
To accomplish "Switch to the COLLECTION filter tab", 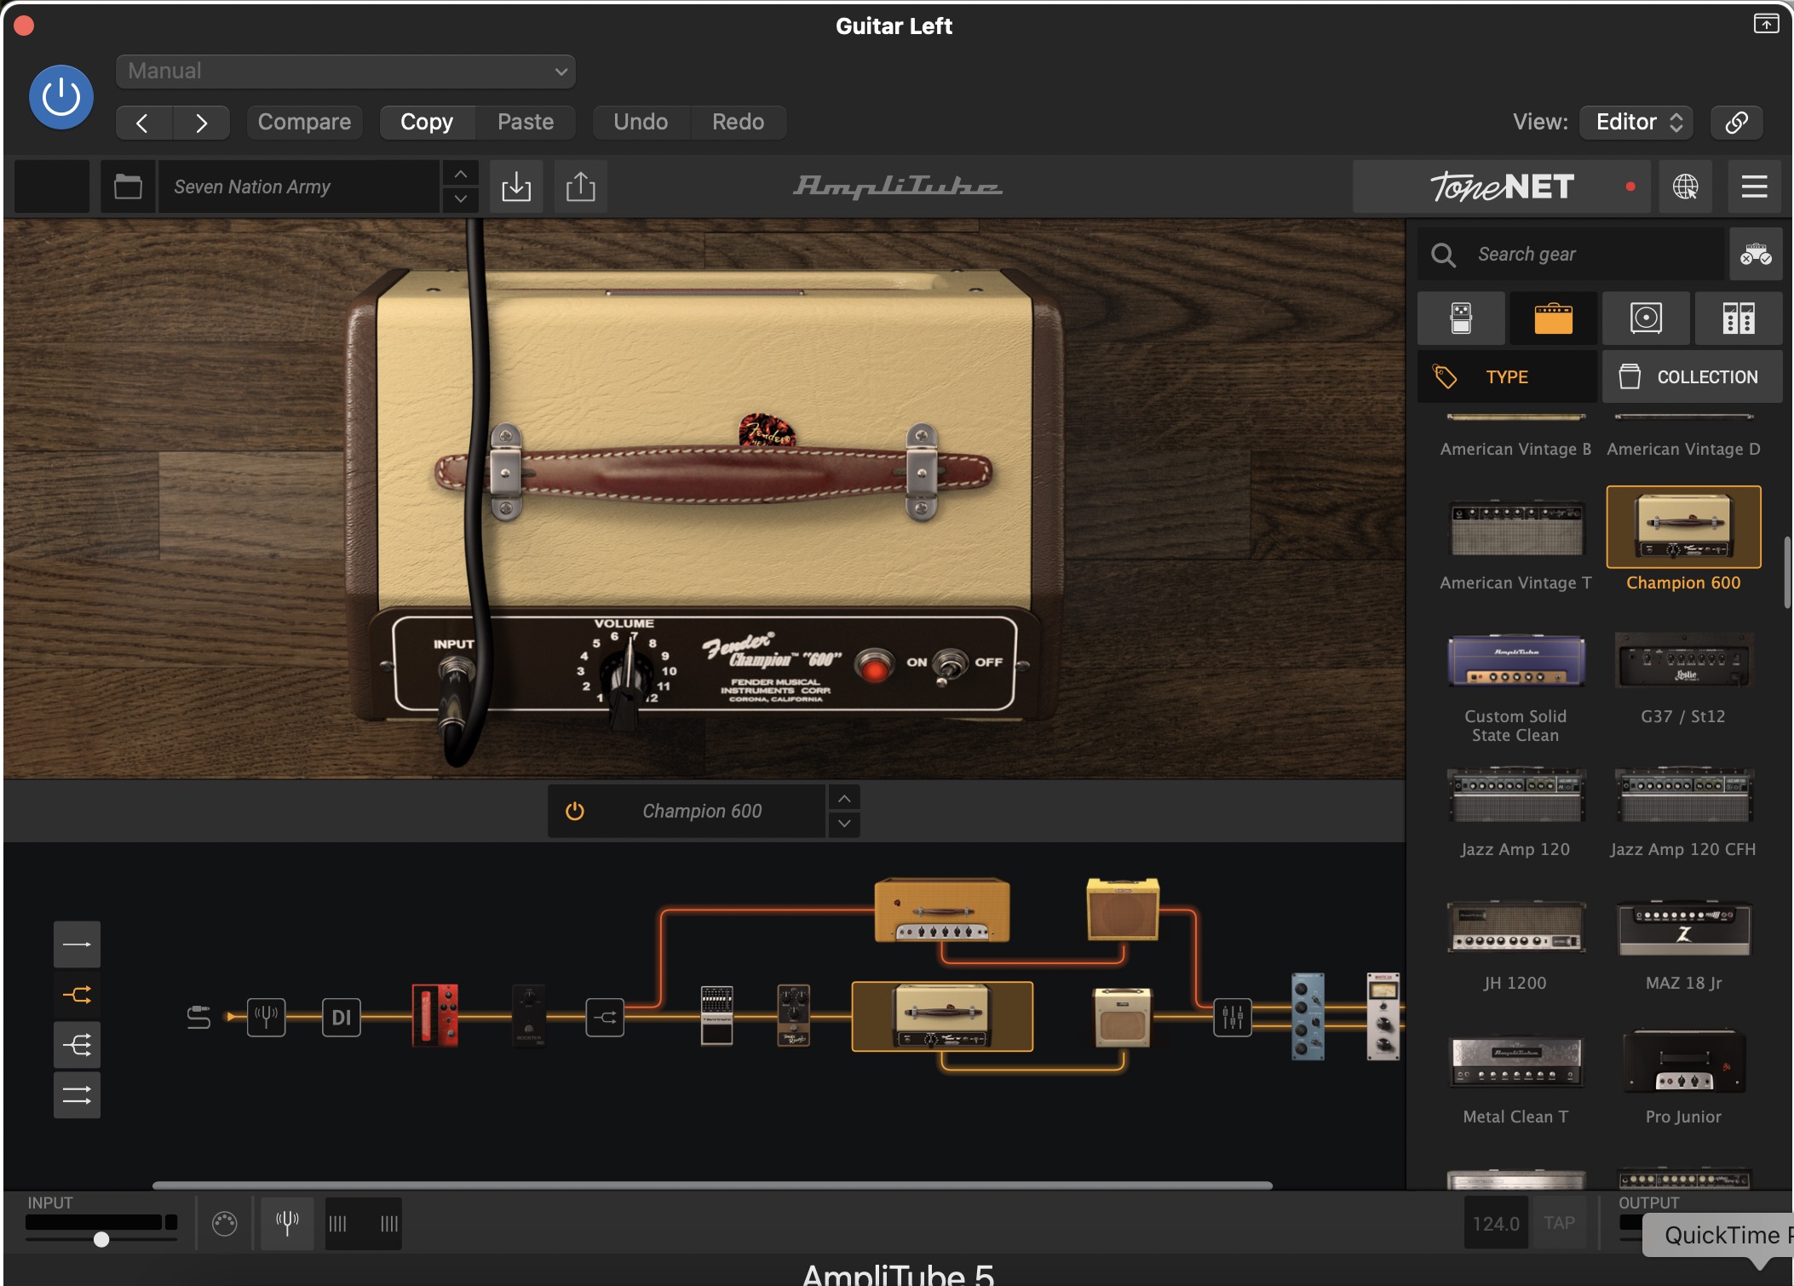I will point(1692,376).
